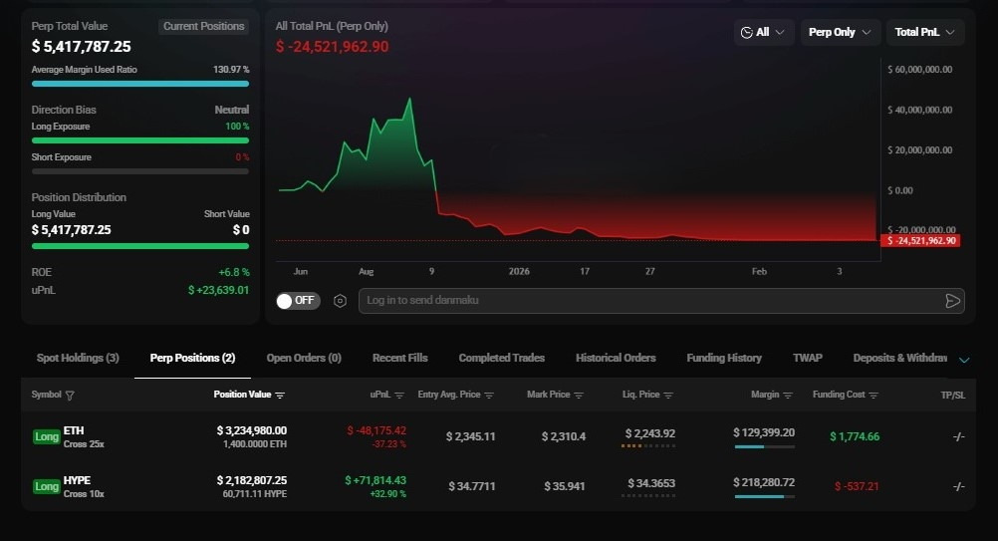Click the Current Positions button

[x=203, y=26]
